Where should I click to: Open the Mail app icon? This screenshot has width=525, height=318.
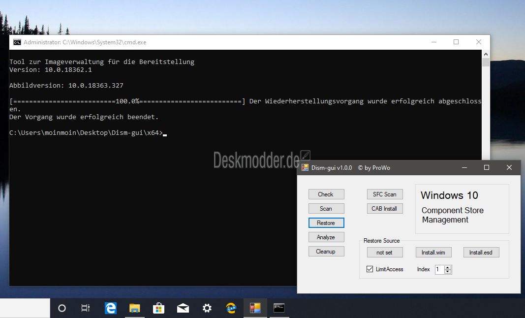click(183, 308)
